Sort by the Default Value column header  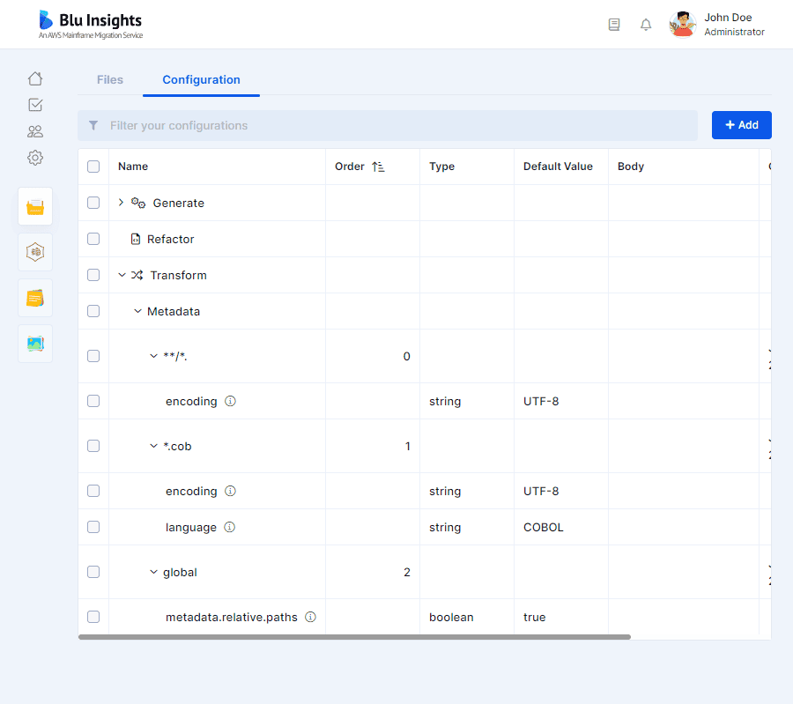pos(558,167)
